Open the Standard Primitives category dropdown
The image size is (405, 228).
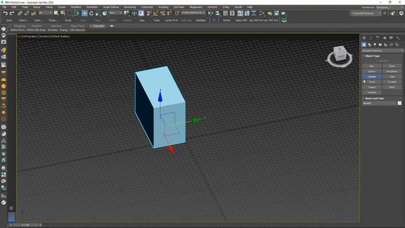[x=382, y=51]
